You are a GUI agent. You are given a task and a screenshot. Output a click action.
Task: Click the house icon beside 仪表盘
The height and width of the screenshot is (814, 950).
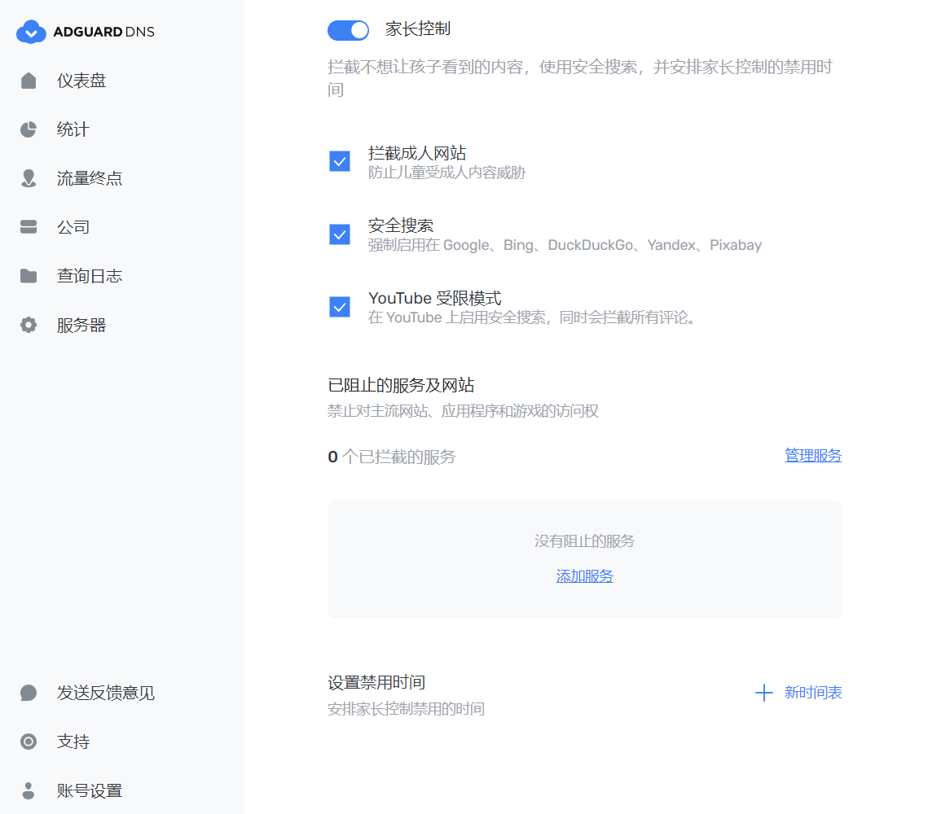(29, 81)
